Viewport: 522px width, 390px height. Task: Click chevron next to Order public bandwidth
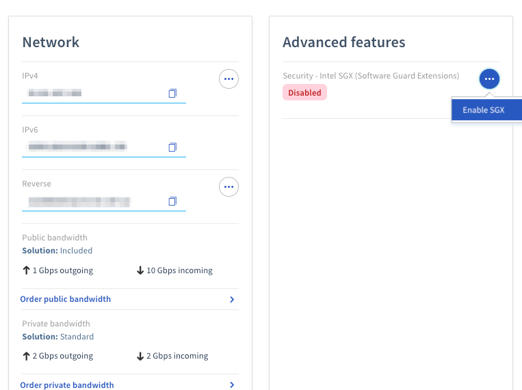(x=232, y=300)
